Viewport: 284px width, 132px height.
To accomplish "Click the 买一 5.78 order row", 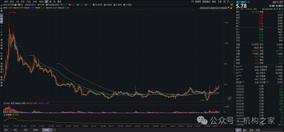I will [259, 29].
